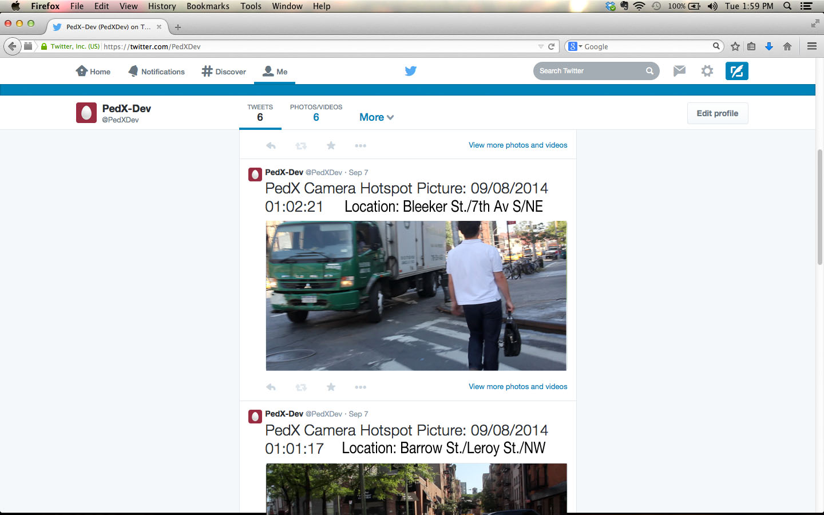
Task: Click the Edit profile button
Action: pyautogui.click(x=718, y=113)
